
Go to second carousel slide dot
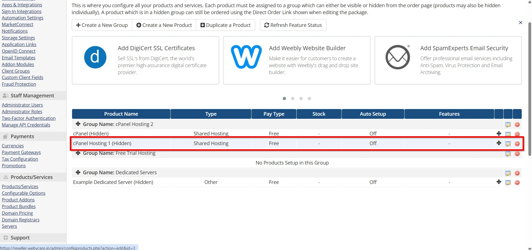(293, 99)
